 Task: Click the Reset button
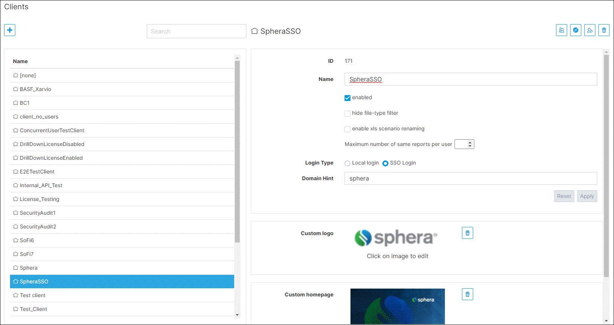tap(564, 196)
